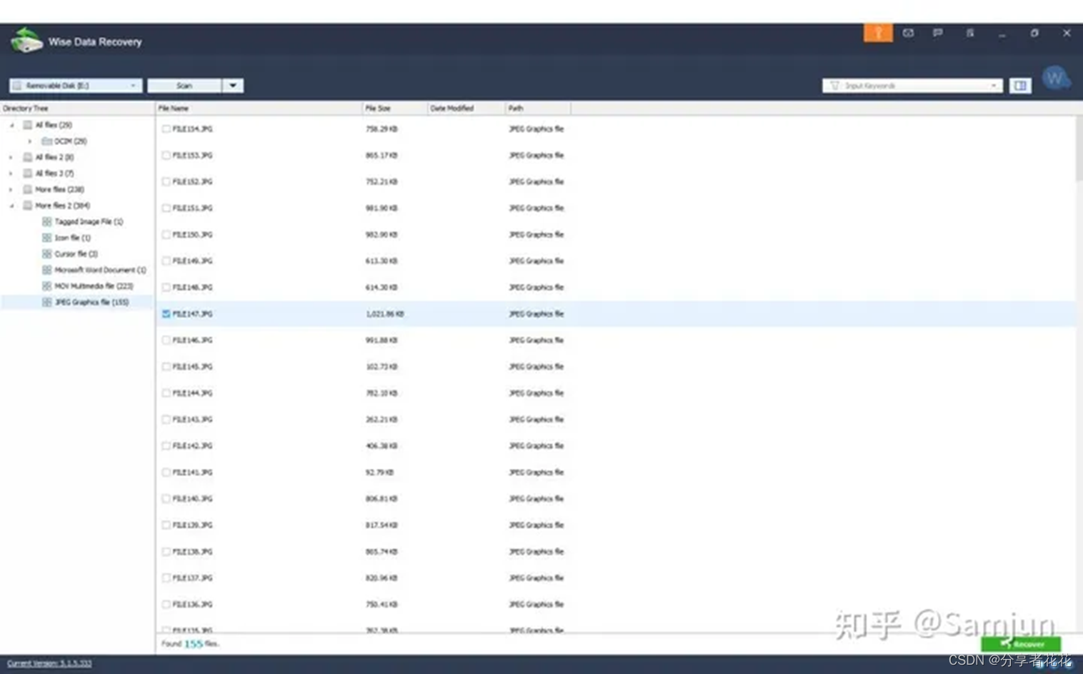1083x674 pixels.
Task: Sort by the Date Modified column header
Action: coord(466,109)
